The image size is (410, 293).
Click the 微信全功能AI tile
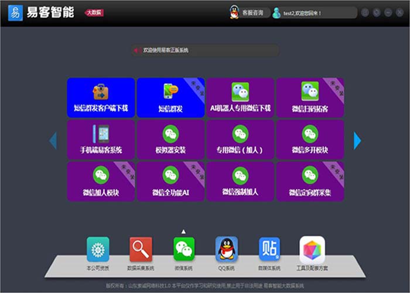pos(170,181)
